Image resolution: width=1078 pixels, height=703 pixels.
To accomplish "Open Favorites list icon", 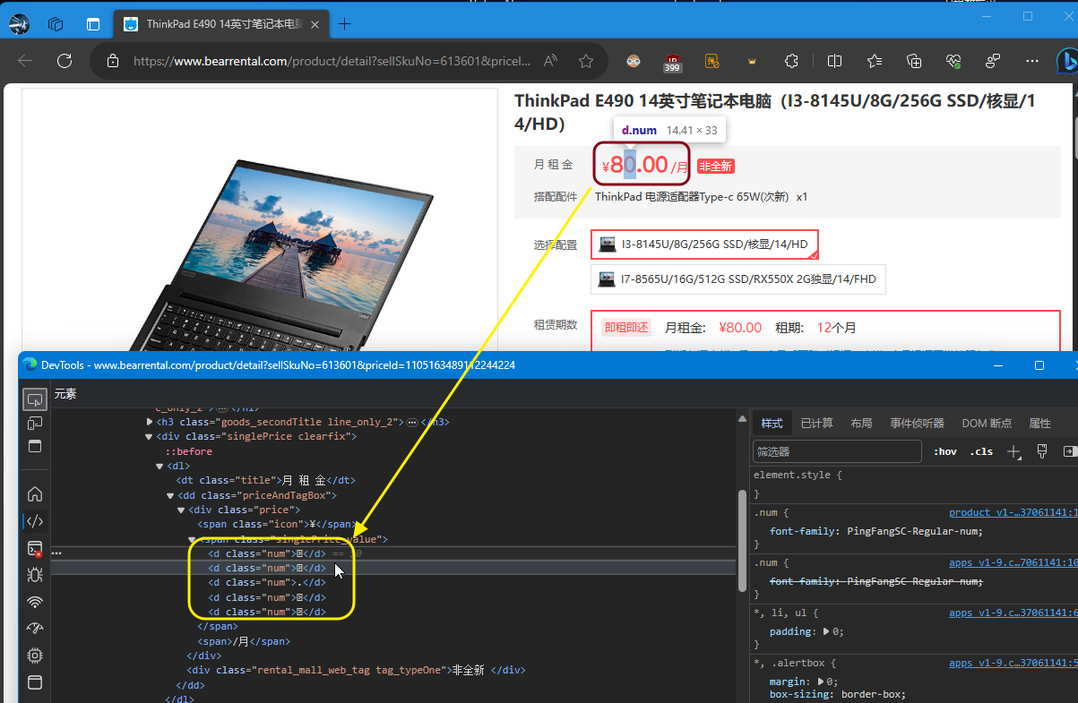I will [x=875, y=61].
